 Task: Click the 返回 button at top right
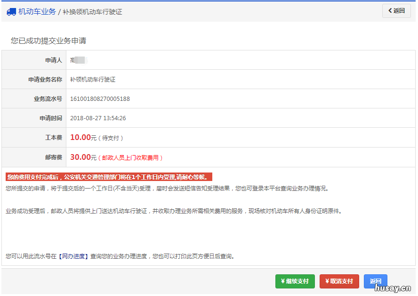coord(396,10)
